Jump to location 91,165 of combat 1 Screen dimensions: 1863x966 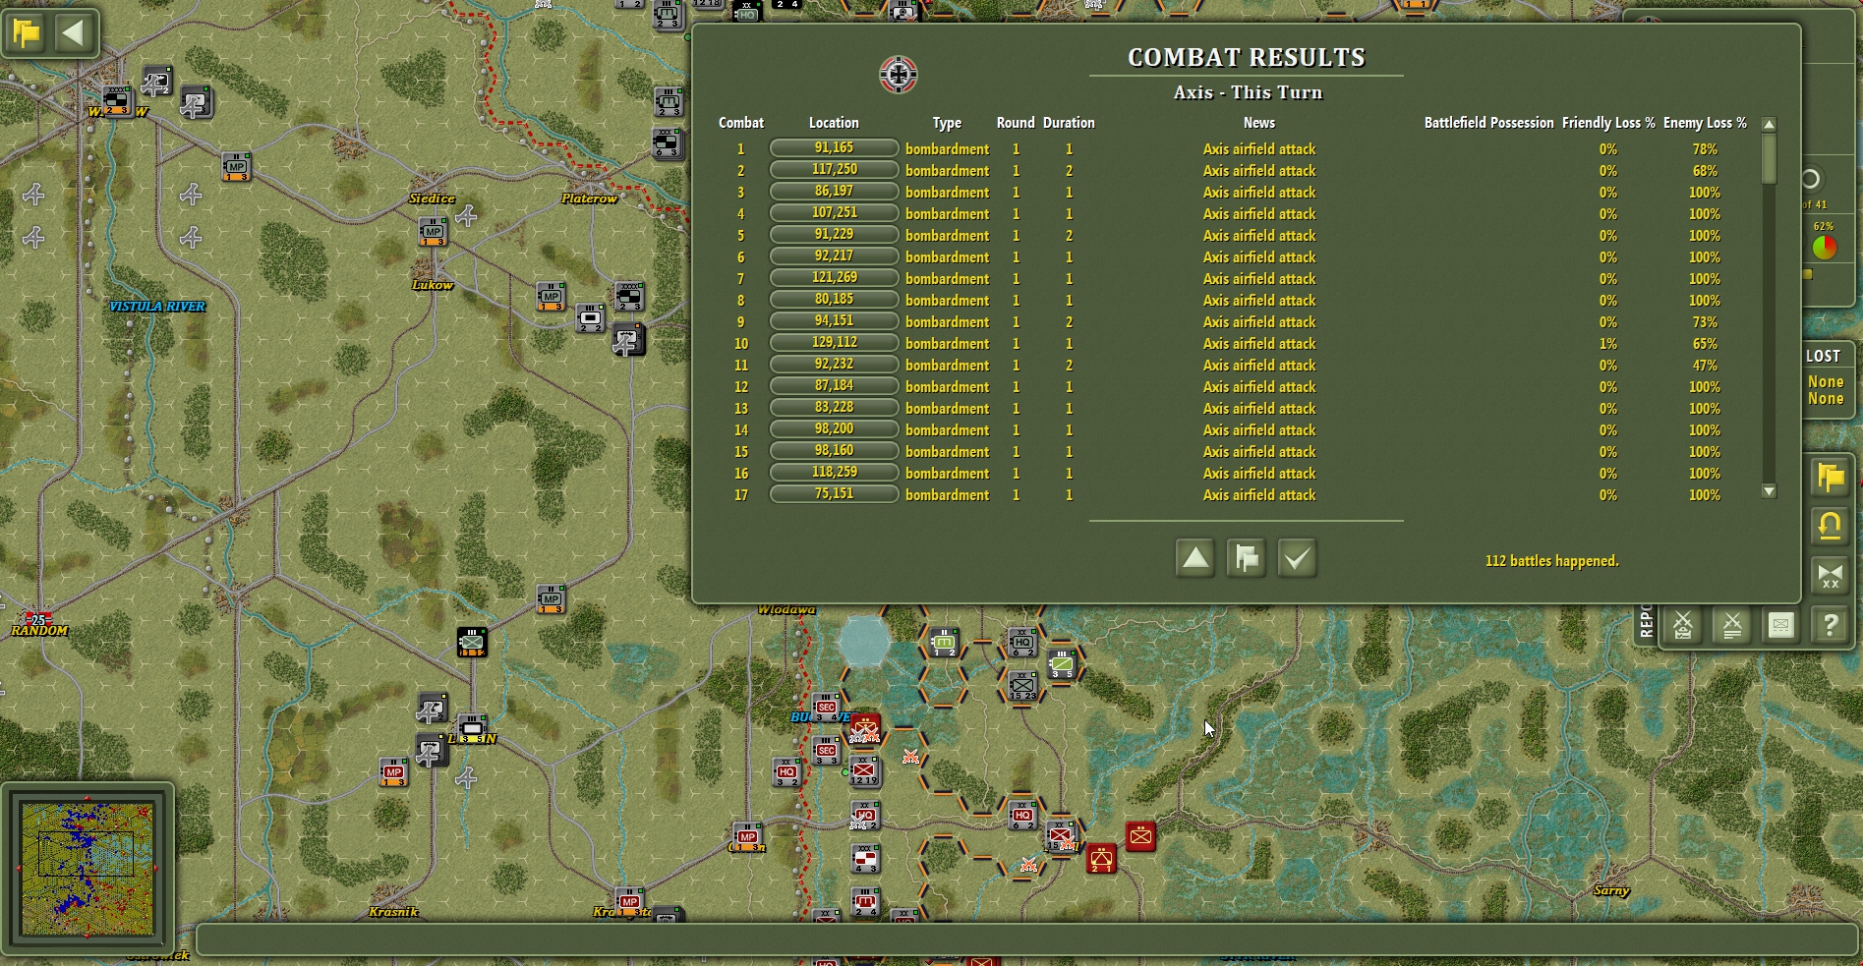[834, 148]
